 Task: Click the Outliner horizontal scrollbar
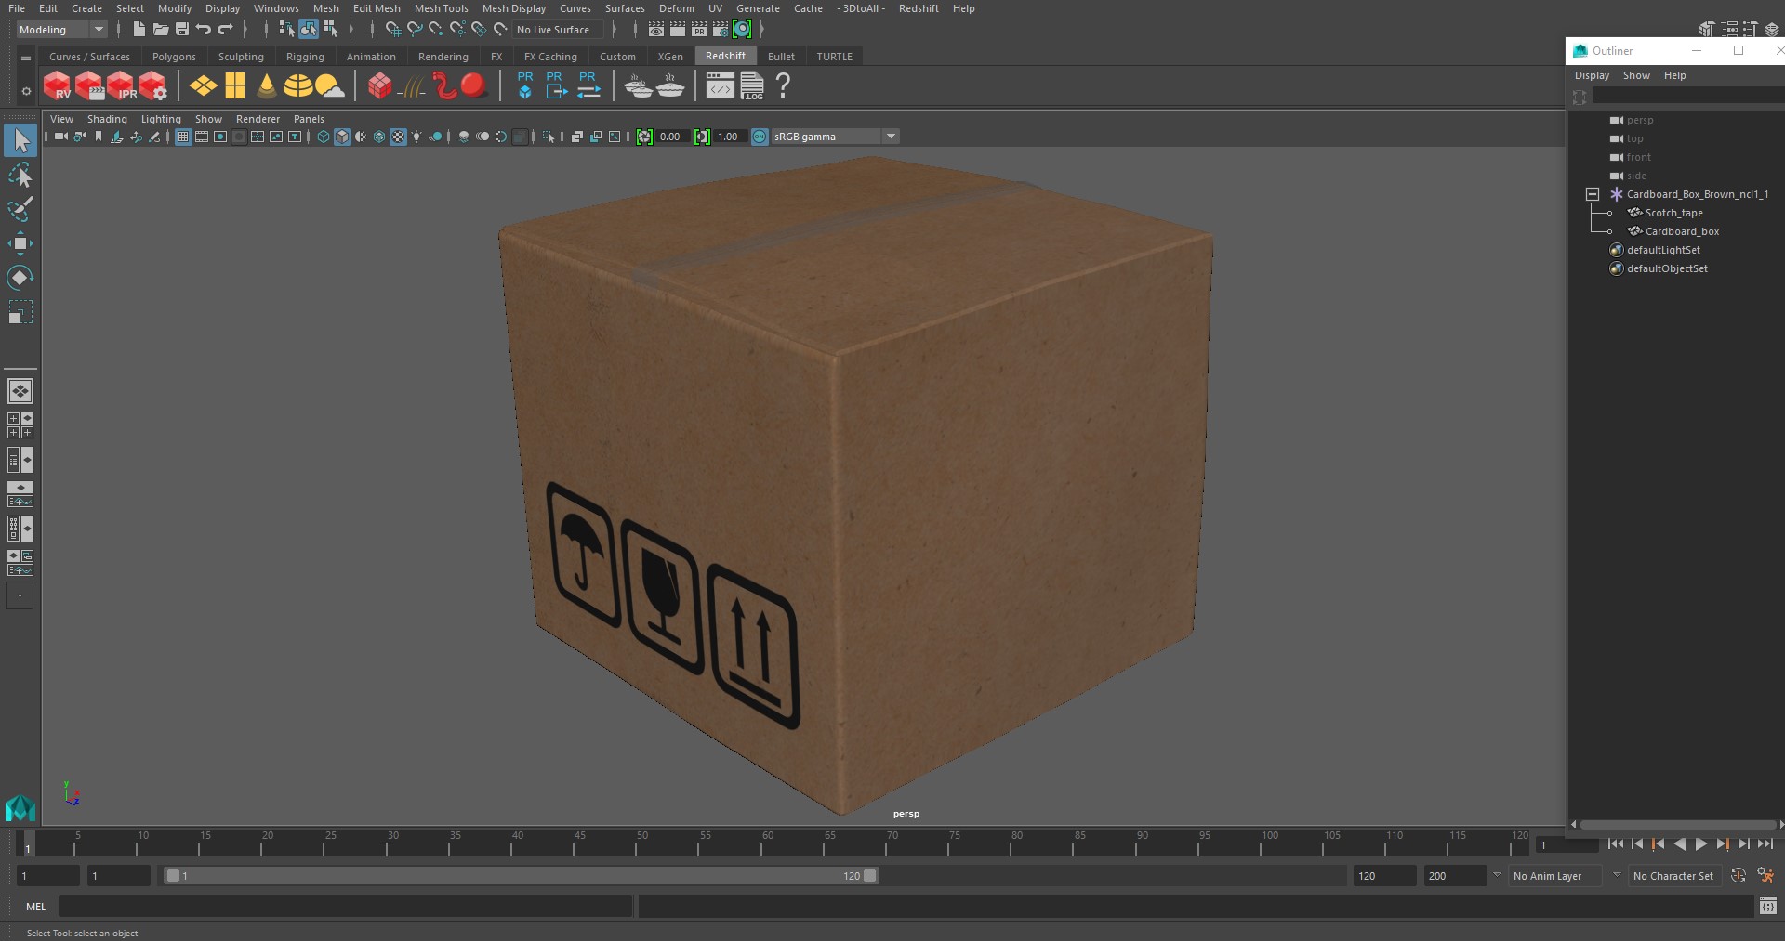click(x=1677, y=824)
